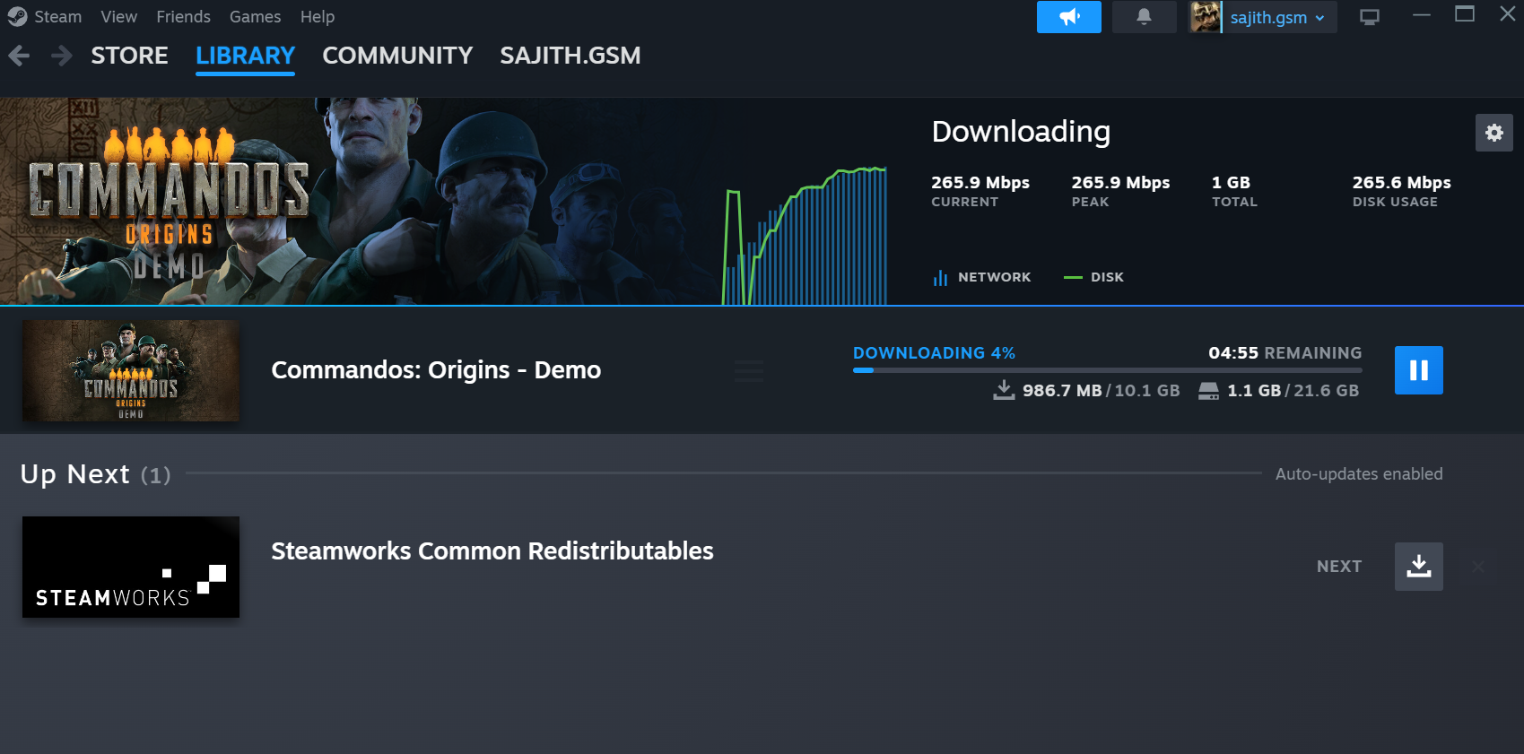Switch to Big Picture mode monitor icon
This screenshot has width=1524, height=754.
coord(1370,17)
